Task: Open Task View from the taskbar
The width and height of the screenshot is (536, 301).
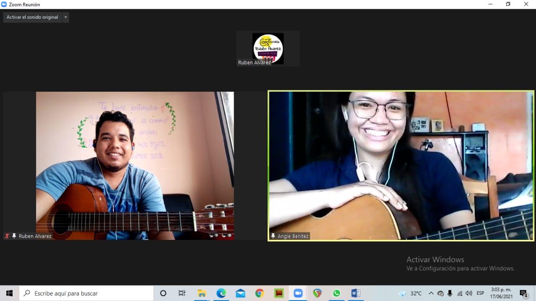Action: (x=182, y=293)
